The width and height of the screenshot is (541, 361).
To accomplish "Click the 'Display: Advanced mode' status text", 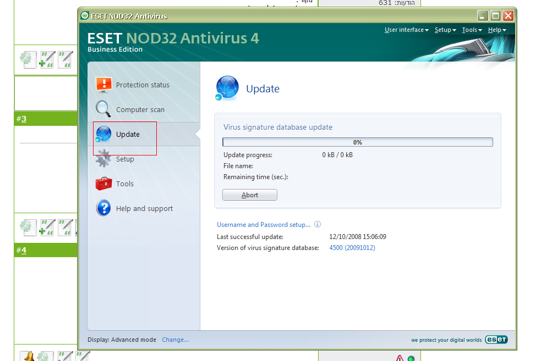I will [x=122, y=340].
